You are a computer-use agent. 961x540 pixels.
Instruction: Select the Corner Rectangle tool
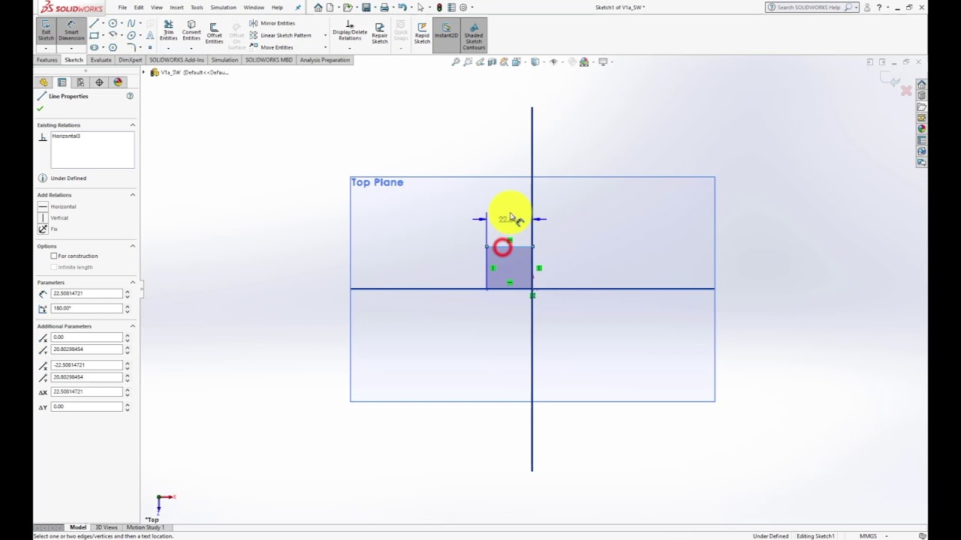tap(94, 35)
